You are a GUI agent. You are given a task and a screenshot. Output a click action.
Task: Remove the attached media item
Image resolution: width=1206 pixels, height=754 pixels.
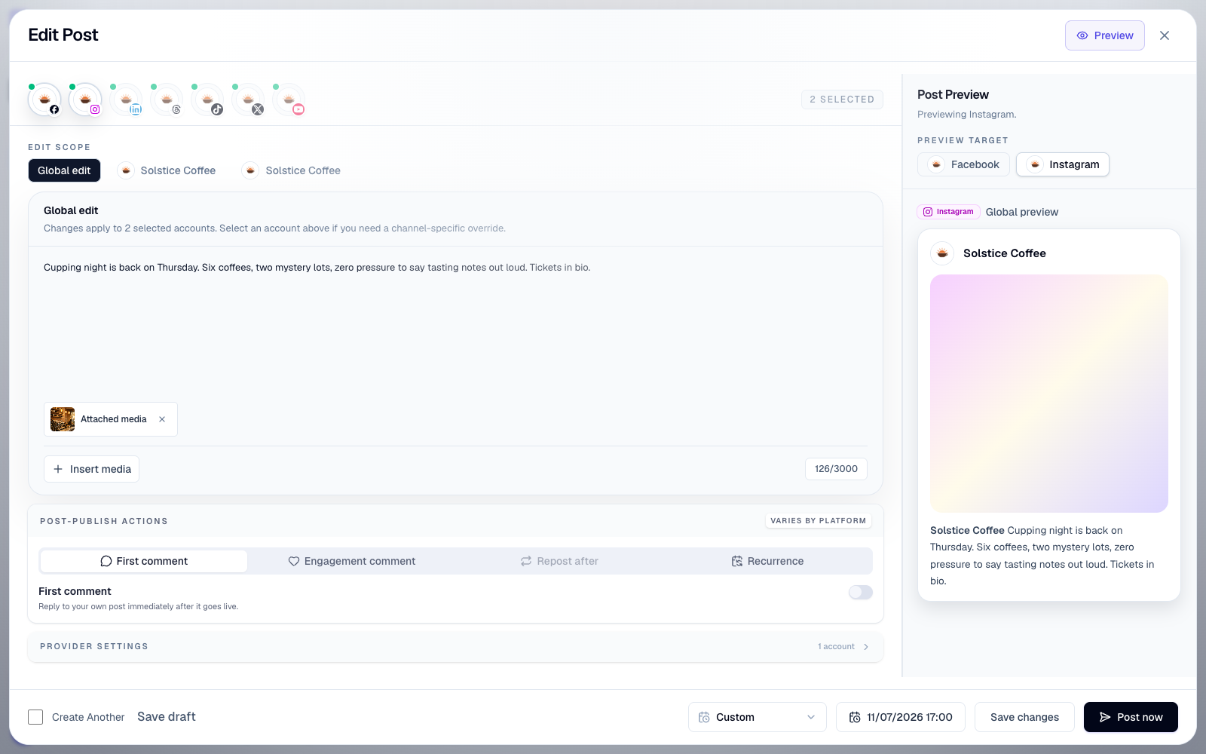(x=162, y=419)
